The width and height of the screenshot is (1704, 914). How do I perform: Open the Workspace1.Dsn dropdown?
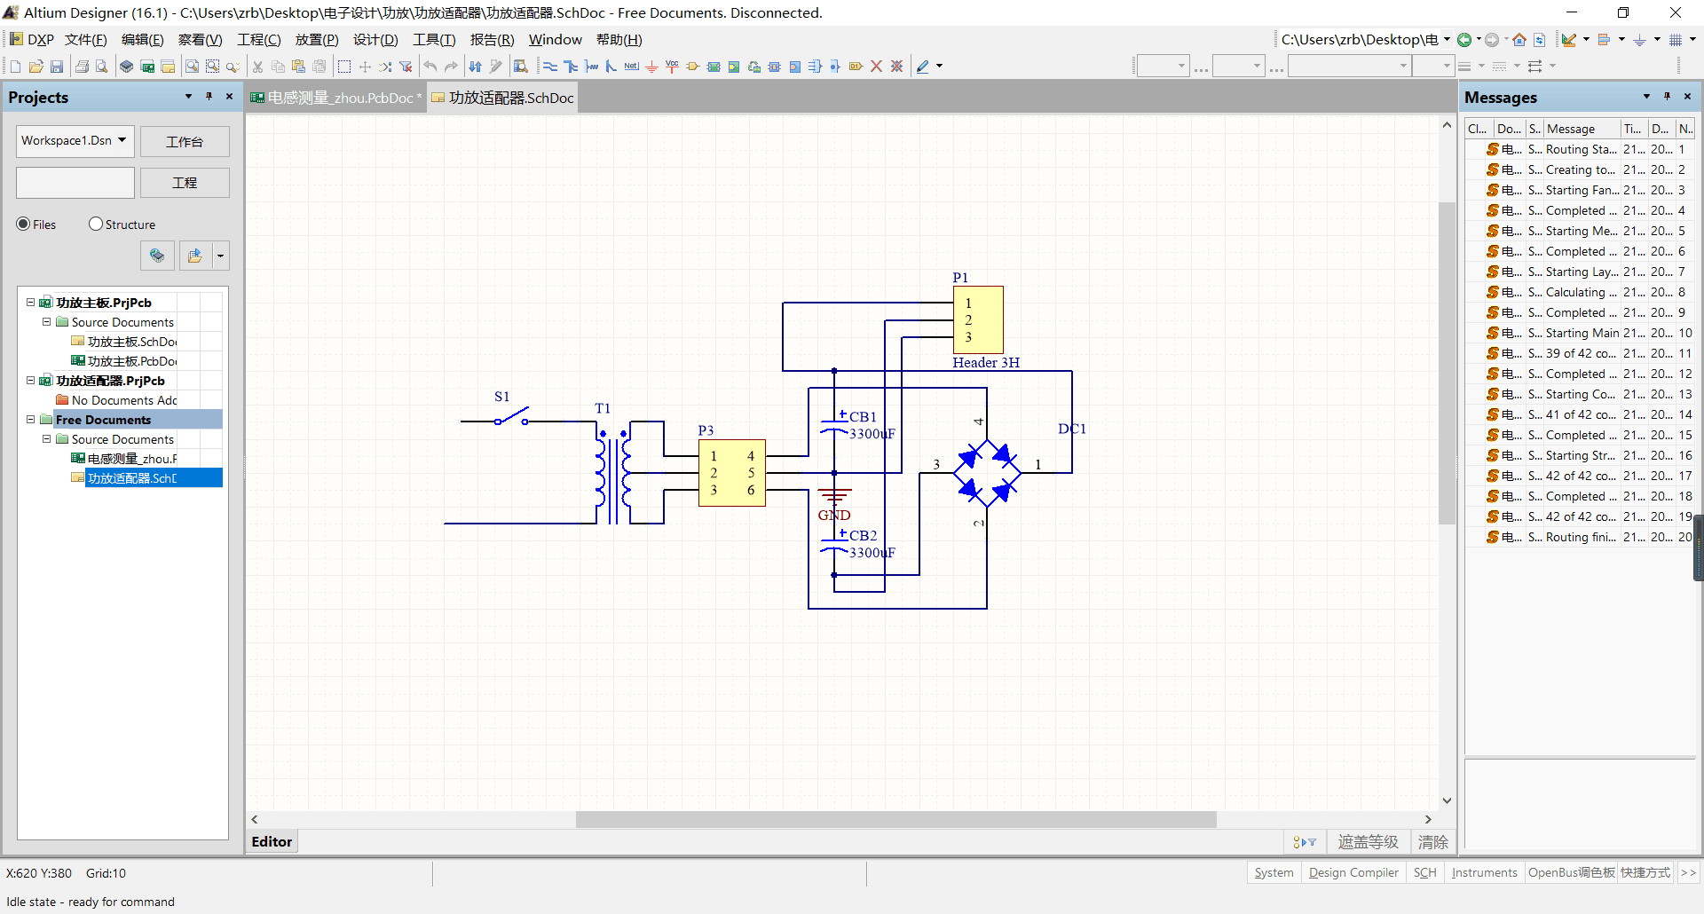[122, 140]
